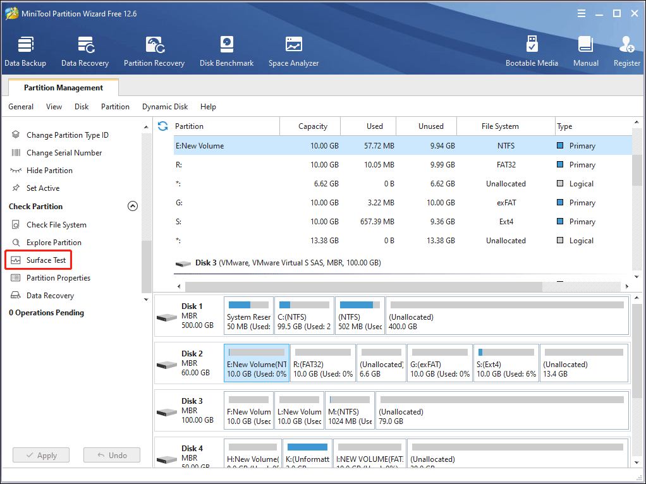Start the Disk Benchmark tool
The image size is (646, 484).
[x=226, y=51]
